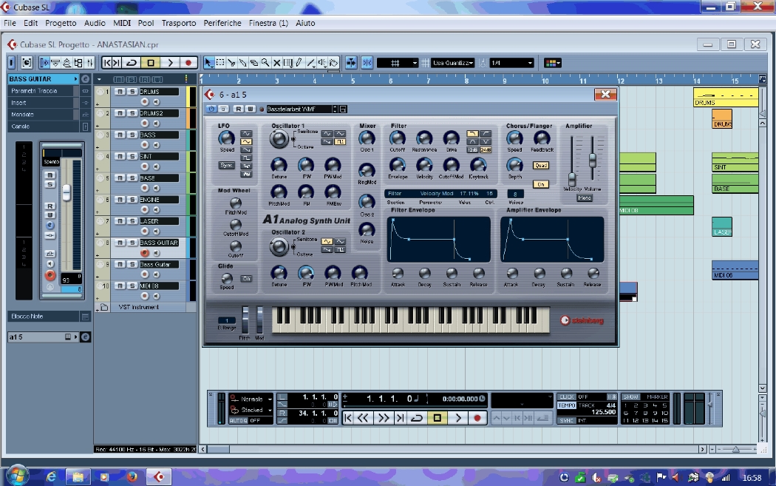Open the Stacked cycle record dropdown
Screen dimensions: 776x486
click(x=251, y=411)
